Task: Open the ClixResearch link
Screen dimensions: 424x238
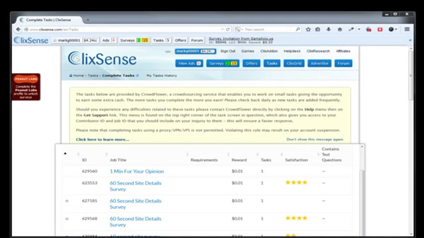Action: coord(318,51)
